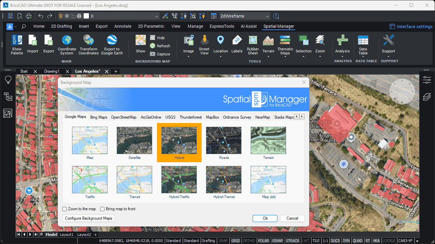This screenshot has width=435, height=244.
Task: Open the Street View tool
Action: [204, 44]
